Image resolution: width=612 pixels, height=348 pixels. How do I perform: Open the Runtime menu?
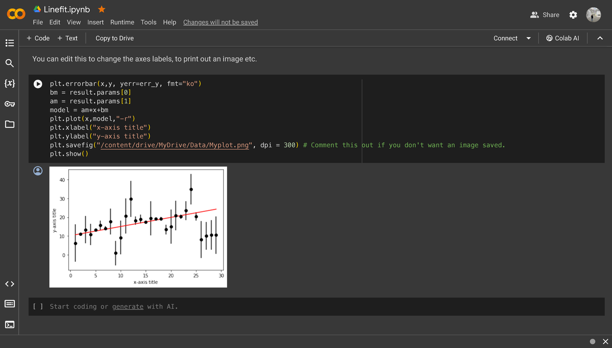pyautogui.click(x=122, y=22)
